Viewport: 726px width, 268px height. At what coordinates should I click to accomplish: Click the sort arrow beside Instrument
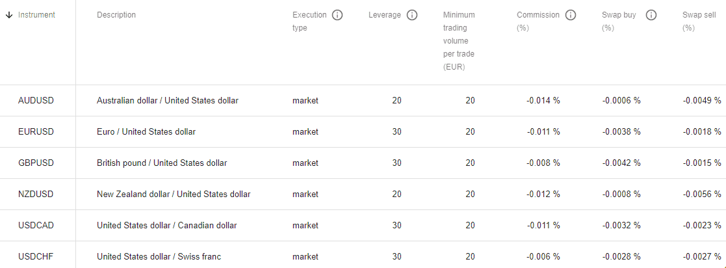[9, 15]
